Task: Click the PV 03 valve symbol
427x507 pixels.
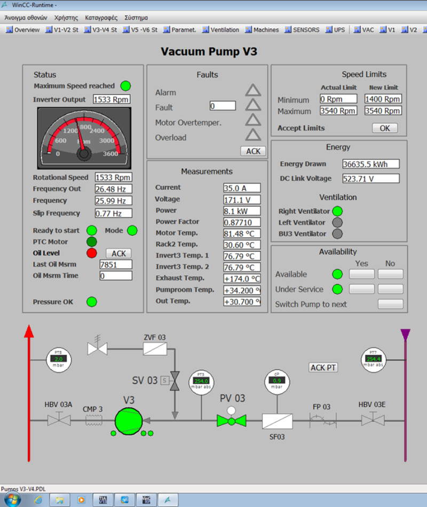Action: (x=232, y=421)
